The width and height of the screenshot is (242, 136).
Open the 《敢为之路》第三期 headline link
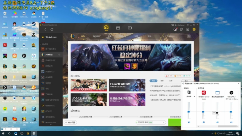(165, 100)
